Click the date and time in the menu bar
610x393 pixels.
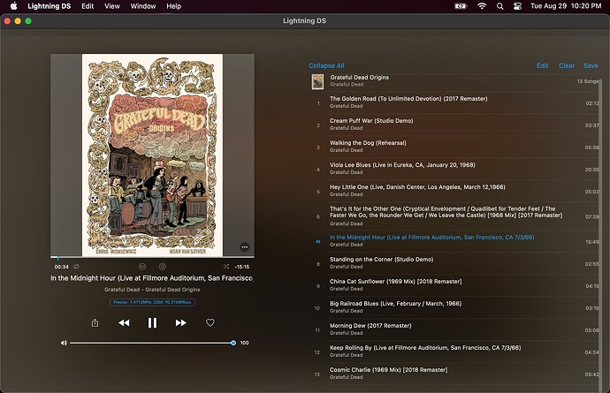[x=566, y=6]
